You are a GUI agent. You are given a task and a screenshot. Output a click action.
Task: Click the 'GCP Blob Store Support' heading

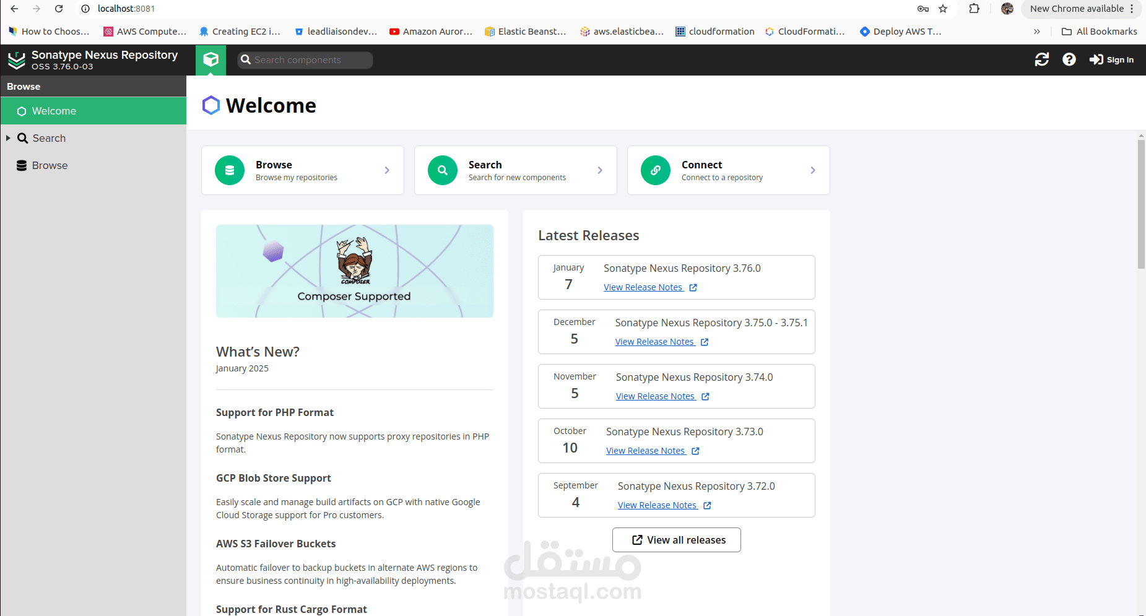click(274, 478)
